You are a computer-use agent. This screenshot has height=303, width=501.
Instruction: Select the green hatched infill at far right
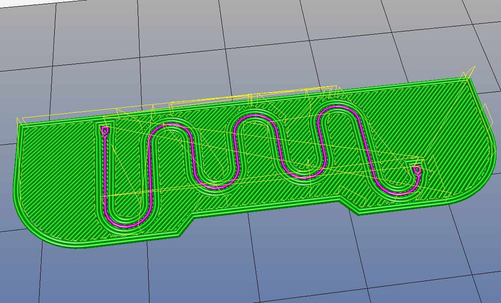(456, 137)
